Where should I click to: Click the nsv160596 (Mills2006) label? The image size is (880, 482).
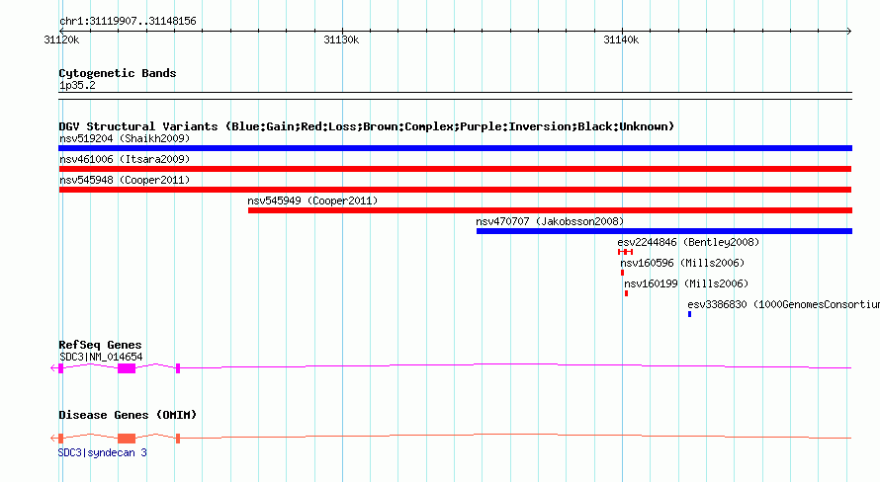[682, 263]
